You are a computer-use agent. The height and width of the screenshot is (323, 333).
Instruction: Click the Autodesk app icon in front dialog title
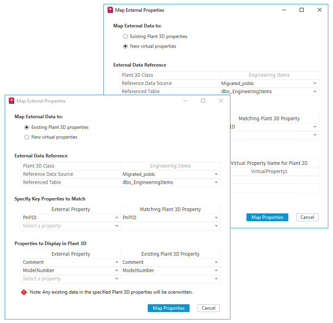click(x=11, y=101)
